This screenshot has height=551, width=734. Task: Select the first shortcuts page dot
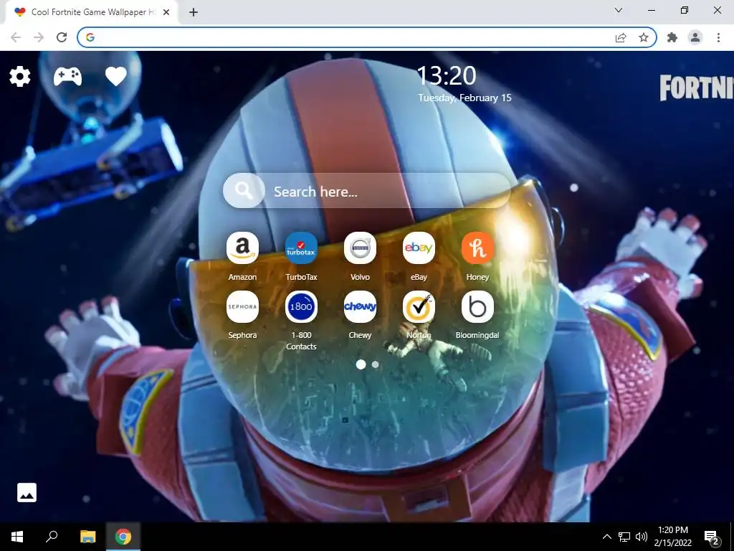(x=361, y=364)
